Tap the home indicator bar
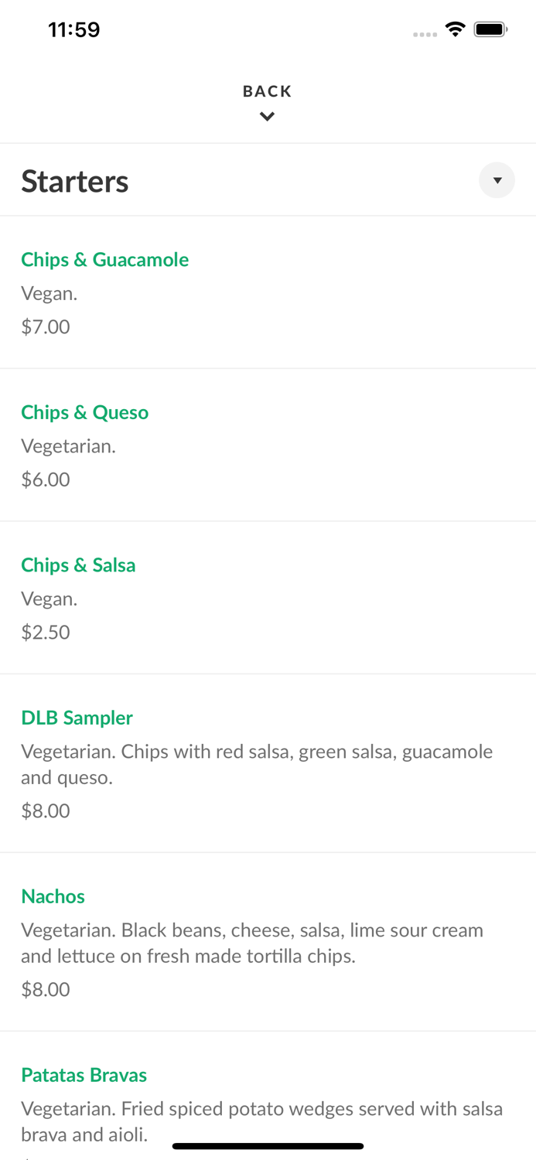This screenshot has width=536, height=1160. 268,1146
